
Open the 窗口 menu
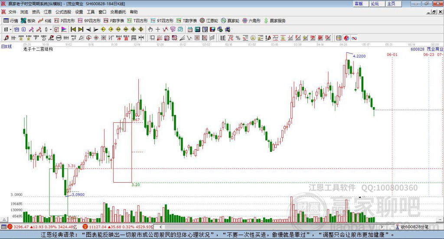point(102,12)
